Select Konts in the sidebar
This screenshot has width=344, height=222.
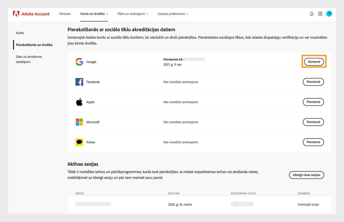(x=20, y=33)
